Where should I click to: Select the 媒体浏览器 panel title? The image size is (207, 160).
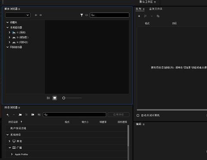click(11, 9)
